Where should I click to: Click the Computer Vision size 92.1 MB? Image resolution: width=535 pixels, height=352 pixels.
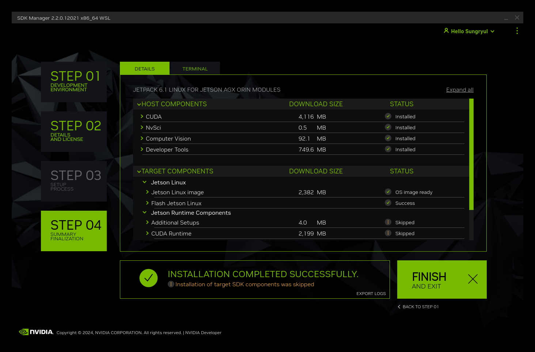click(x=312, y=139)
